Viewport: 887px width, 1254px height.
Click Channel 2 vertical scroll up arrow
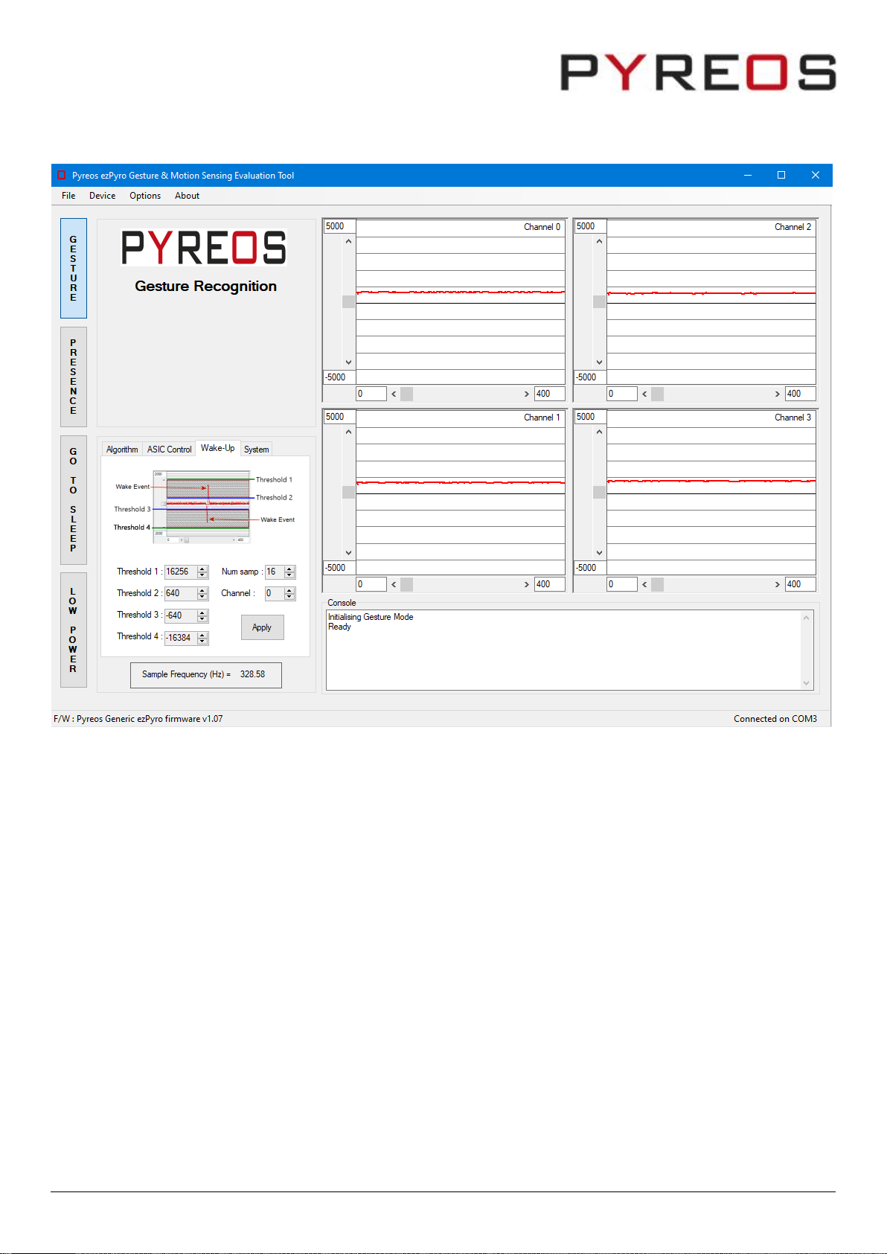click(x=599, y=242)
